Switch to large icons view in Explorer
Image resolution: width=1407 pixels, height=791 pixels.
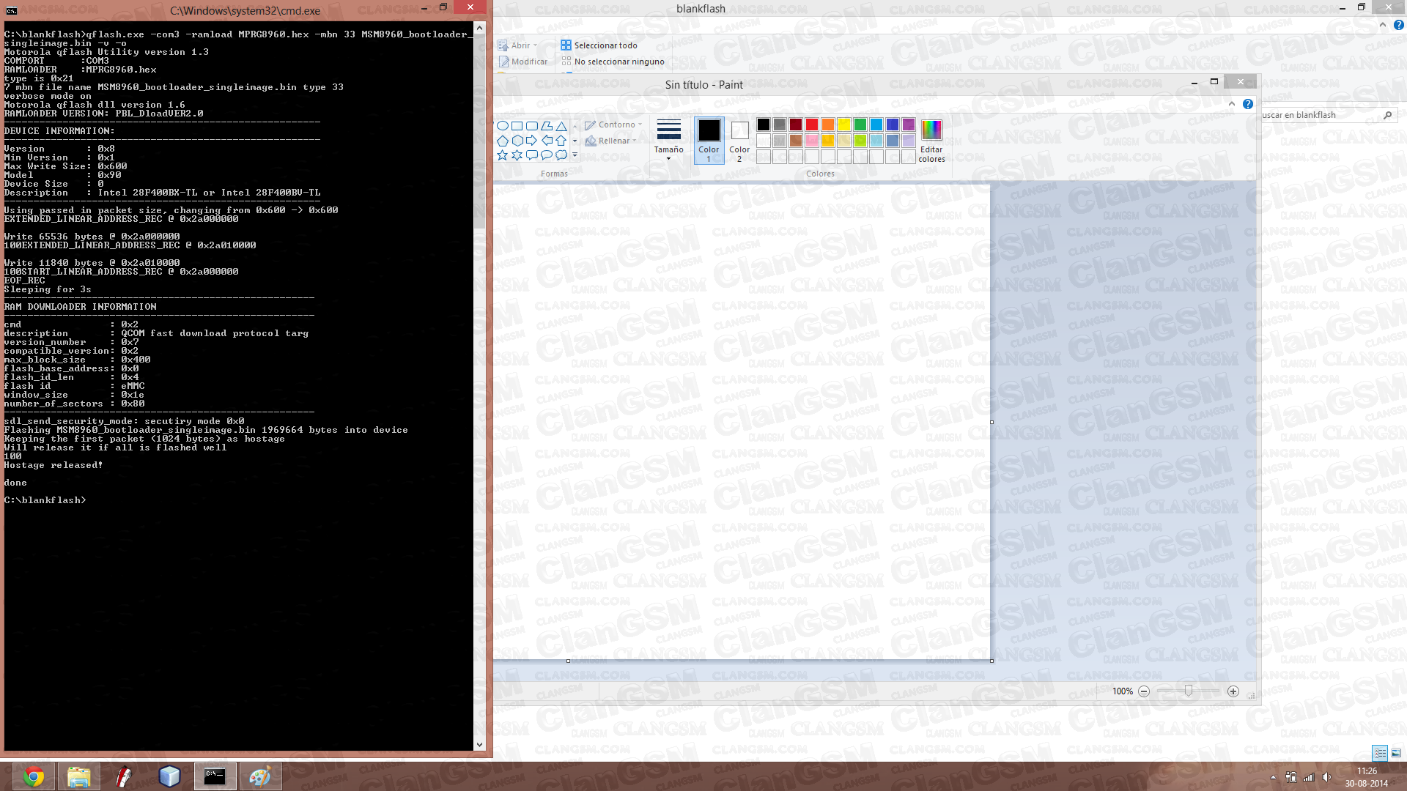click(1396, 753)
